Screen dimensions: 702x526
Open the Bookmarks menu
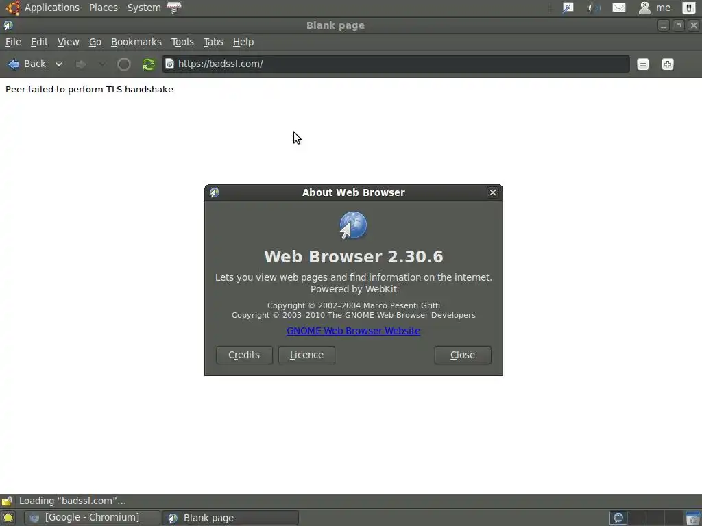(136, 42)
